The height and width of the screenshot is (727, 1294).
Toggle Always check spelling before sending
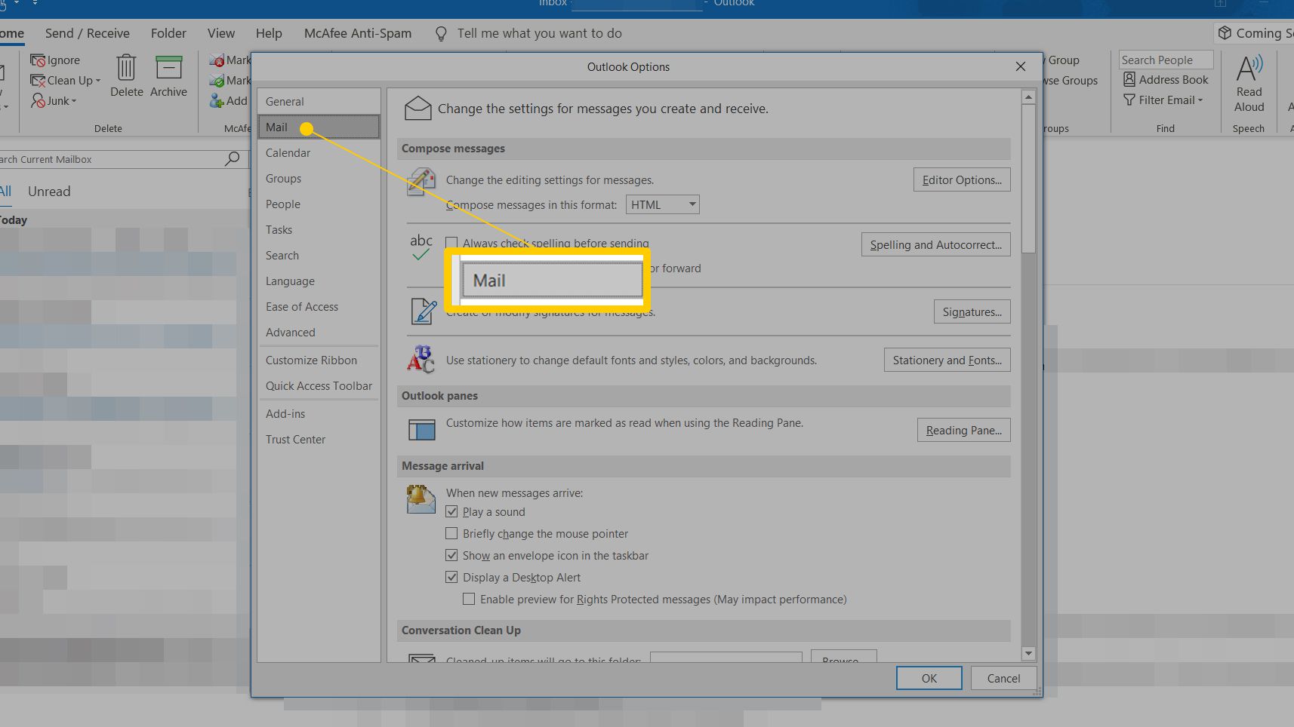[x=451, y=243]
